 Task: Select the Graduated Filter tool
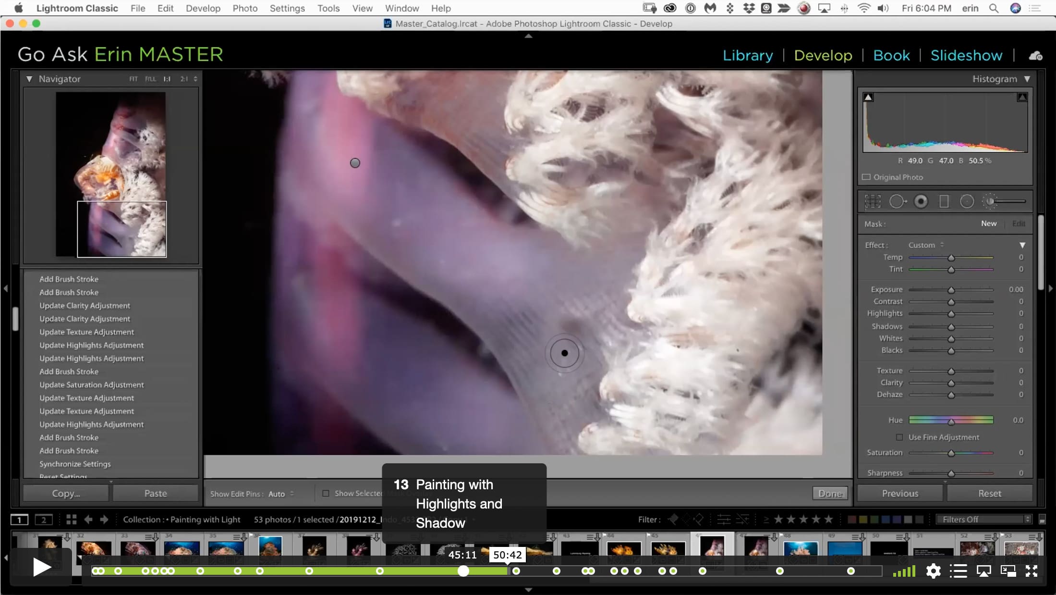point(944,202)
